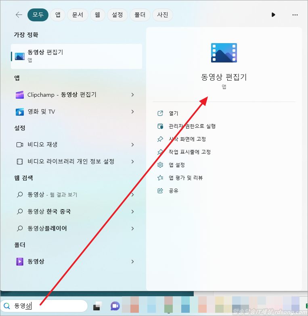The width and height of the screenshot is (308, 316).
Task: Expand the 동영상플레이어 web search chevron
Action: (x=132, y=229)
